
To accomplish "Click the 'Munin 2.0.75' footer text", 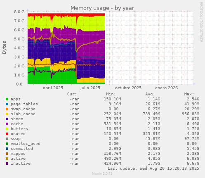I will click(102, 173).
